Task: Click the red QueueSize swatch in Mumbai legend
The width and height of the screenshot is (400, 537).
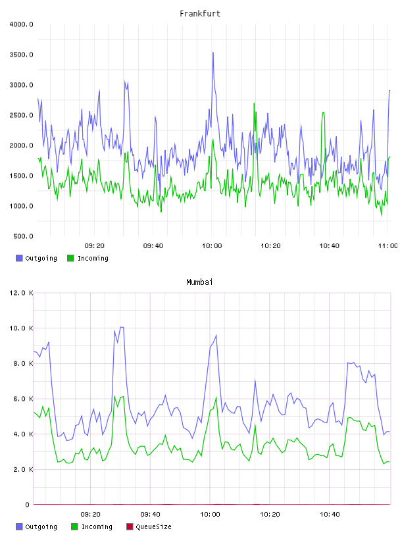Action: 130,526
